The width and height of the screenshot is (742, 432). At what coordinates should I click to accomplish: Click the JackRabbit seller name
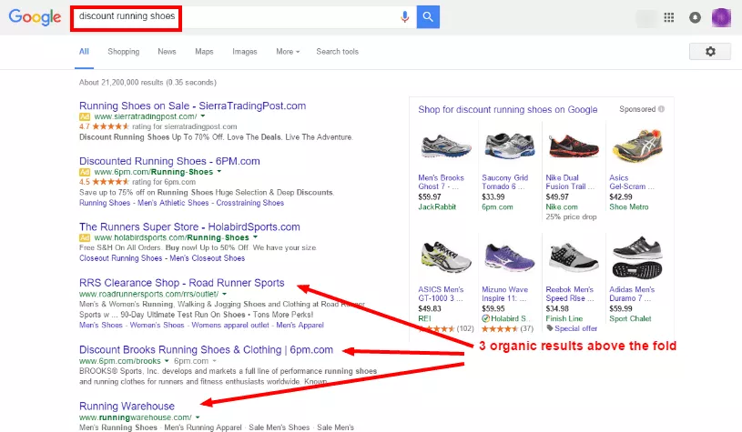point(437,207)
